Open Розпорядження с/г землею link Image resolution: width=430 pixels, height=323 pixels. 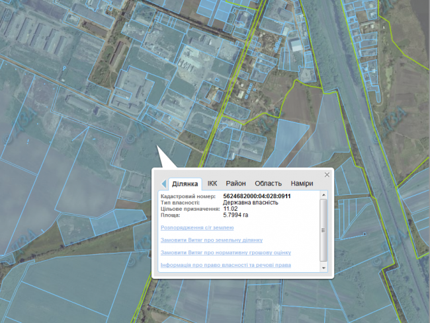pos(197,227)
